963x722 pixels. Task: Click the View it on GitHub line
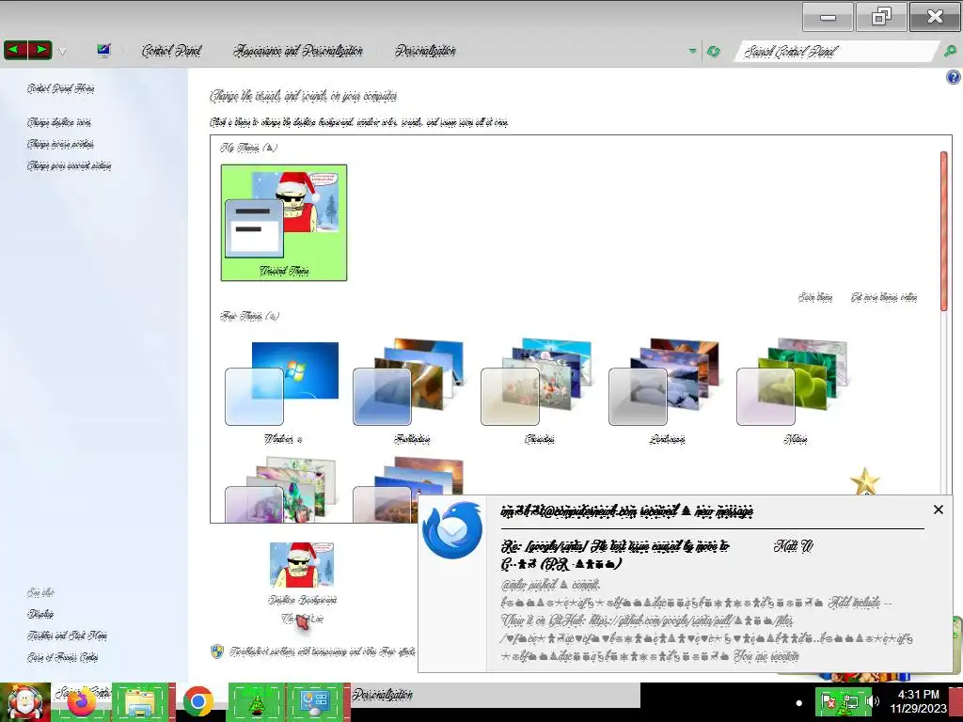(647, 620)
